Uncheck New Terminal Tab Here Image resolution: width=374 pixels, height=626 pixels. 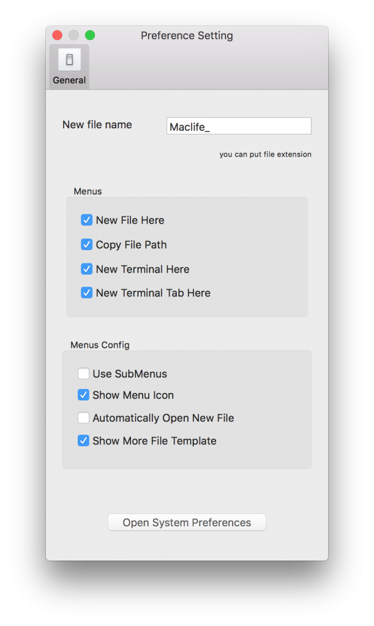point(86,292)
